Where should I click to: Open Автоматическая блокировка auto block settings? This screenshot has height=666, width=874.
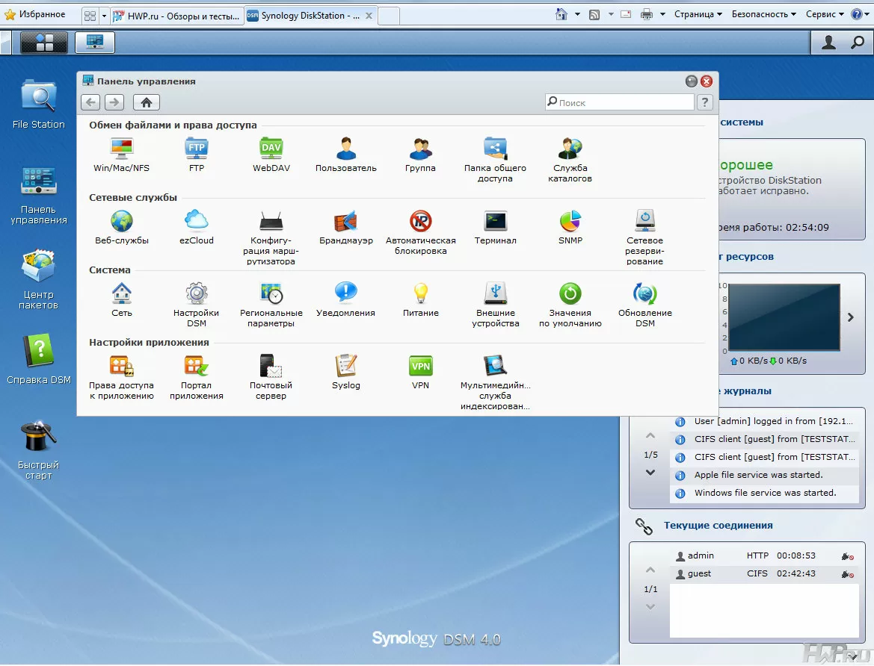pos(420,232)
